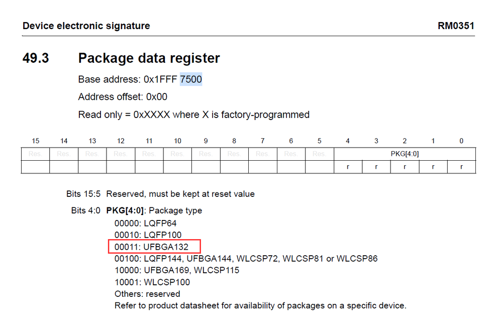Viewport: 502px width, 328px height.
Task: Click the "Read only = 0xXXXX" line
Action: click(193, 115)
